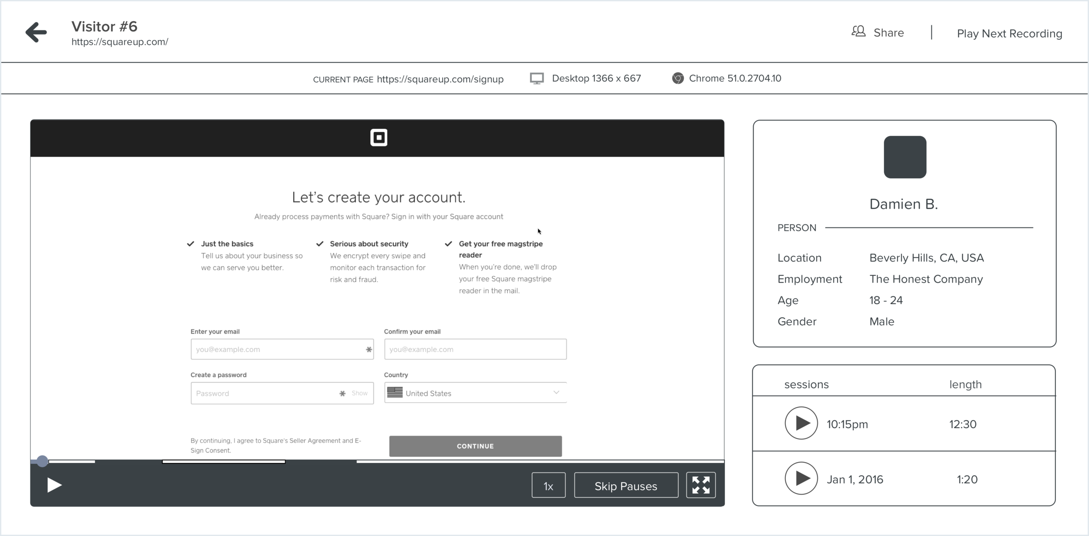This screenshot has height=536, width=1089.
Task: Click 'Sign in with your Square account'
Action: click(447, 217)
